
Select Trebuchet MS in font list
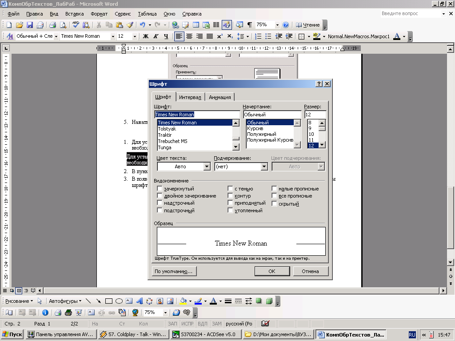[x=173, y=141]
